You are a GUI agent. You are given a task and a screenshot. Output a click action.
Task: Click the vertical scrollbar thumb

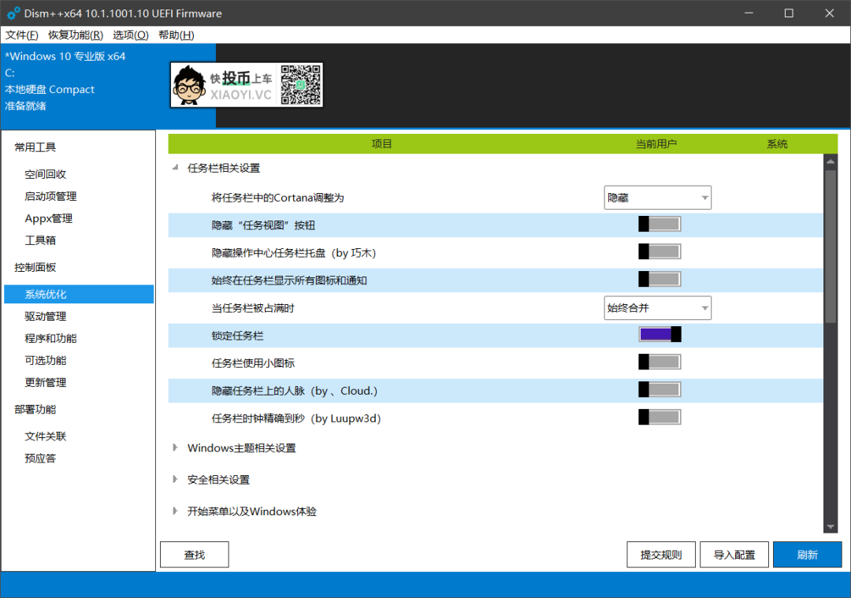(831, 244)
